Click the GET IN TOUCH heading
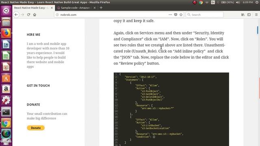Image resolution: width=260 pixels, height=146 pixels. [x=38, y=86]
